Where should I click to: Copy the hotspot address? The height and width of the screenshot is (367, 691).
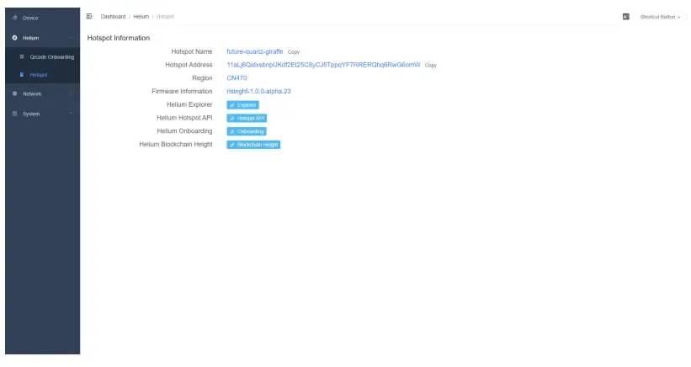click(431, 65)
